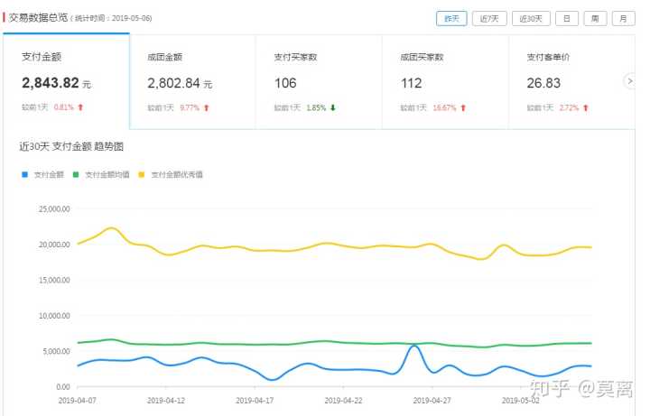Open the 支付买家数 metric card

tap(319, 81)
